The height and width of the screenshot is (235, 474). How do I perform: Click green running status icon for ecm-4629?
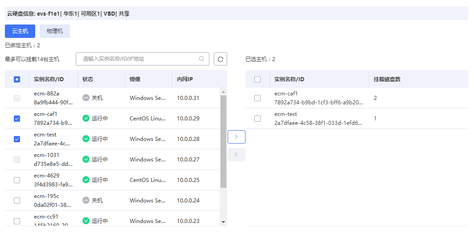pyautogui.click(x=86, y=180)
